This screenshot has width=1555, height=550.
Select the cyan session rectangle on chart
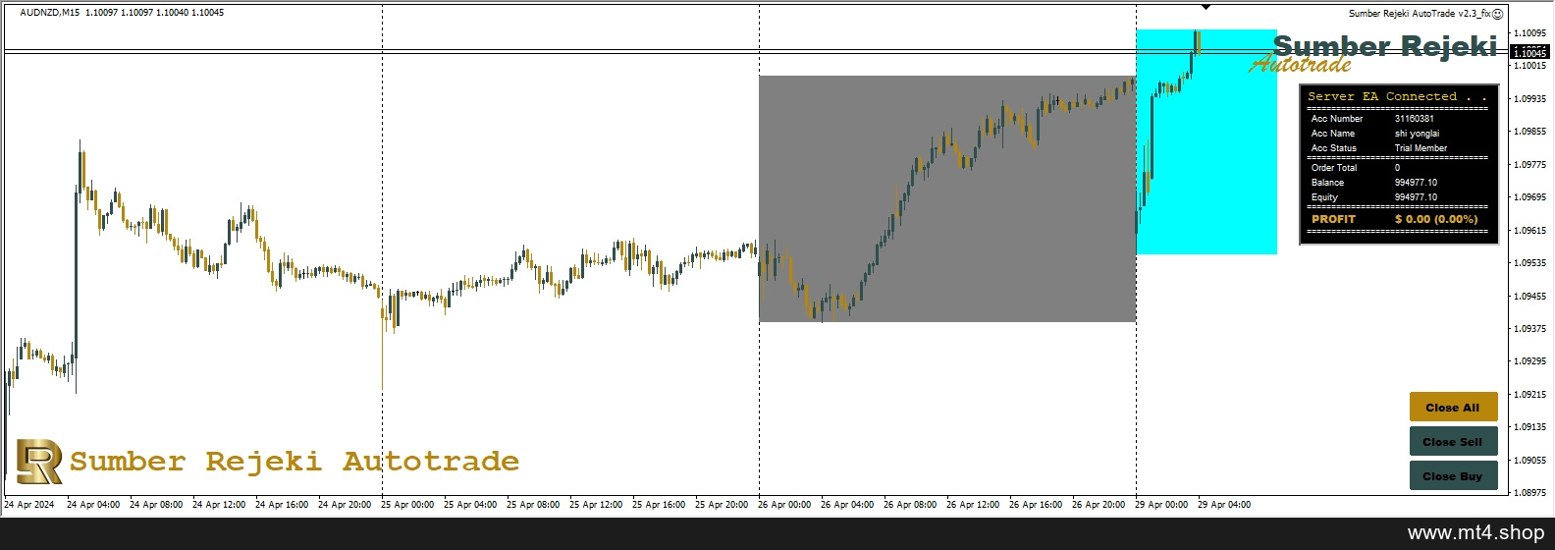[x=1206, y=141]
